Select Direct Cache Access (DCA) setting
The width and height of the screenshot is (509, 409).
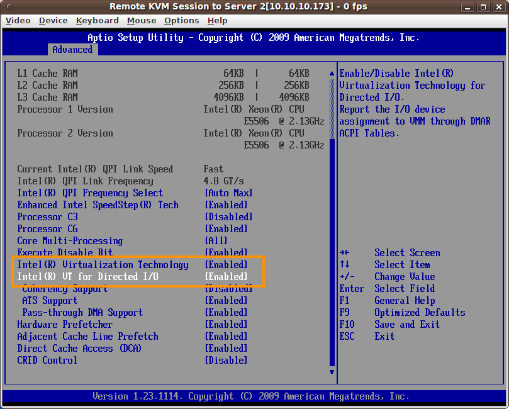click(x=79, y=349)
